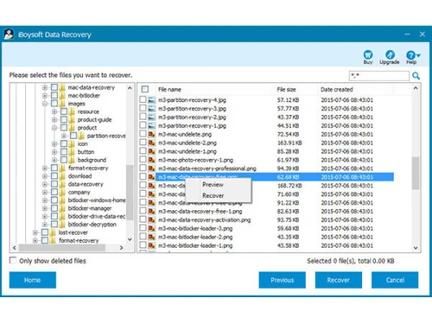Click the Upgrade icon
Viewport: 432px width, 324px height.
[390, 54]
